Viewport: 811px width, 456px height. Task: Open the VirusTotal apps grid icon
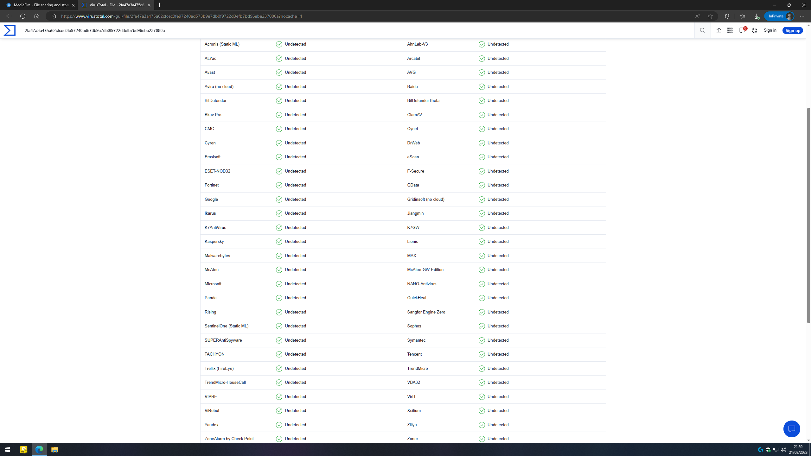tap(730, 30)
